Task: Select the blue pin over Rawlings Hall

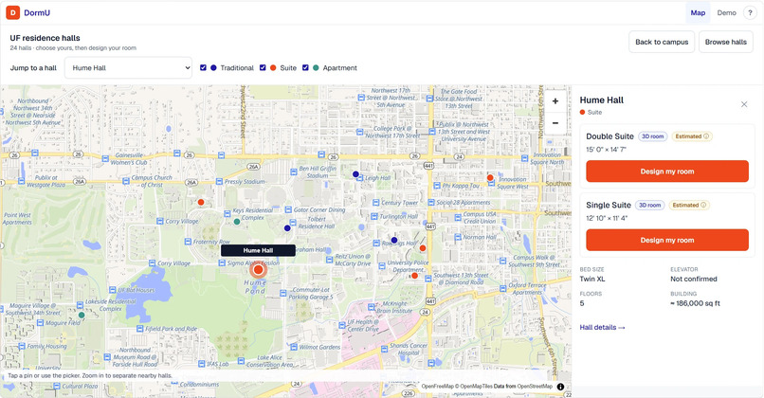Action: [394, 240]
